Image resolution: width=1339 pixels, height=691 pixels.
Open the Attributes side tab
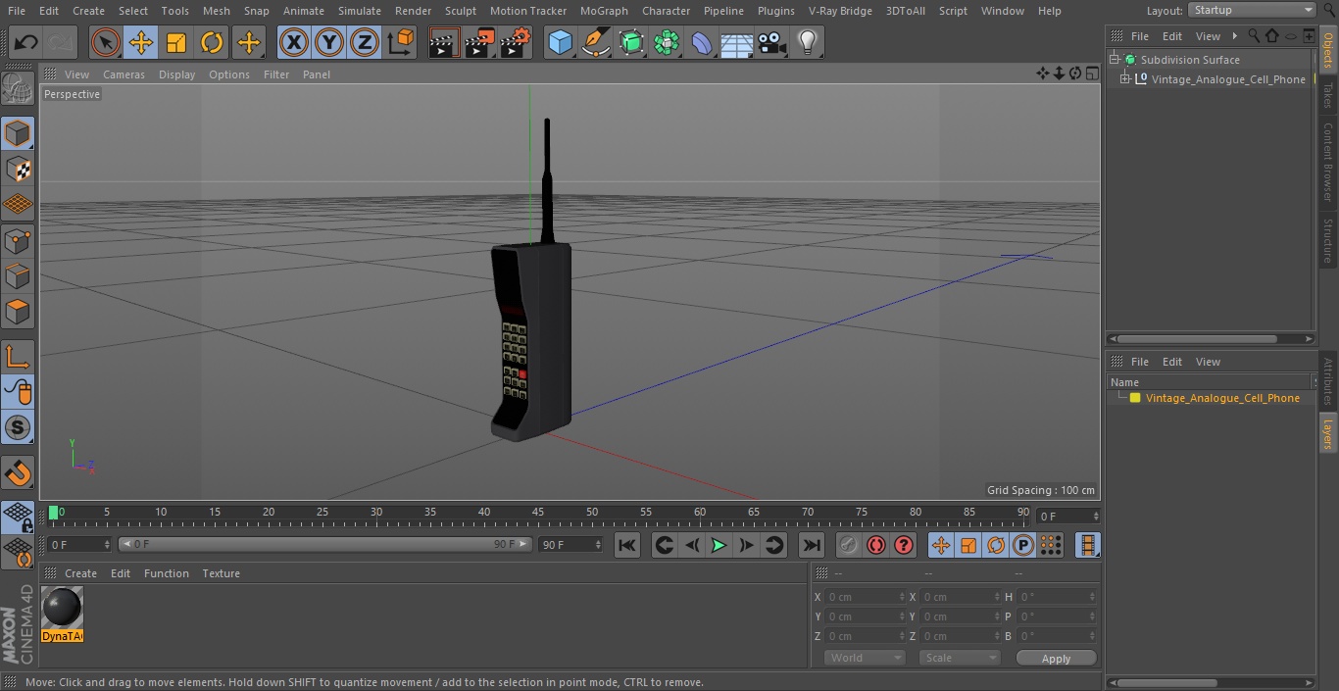[1328, 381]
